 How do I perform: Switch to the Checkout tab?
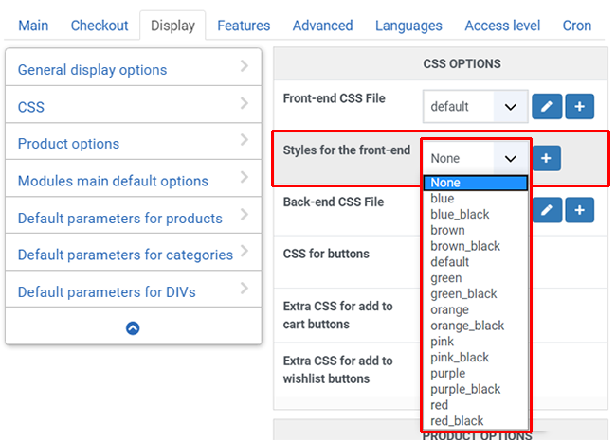100,26
